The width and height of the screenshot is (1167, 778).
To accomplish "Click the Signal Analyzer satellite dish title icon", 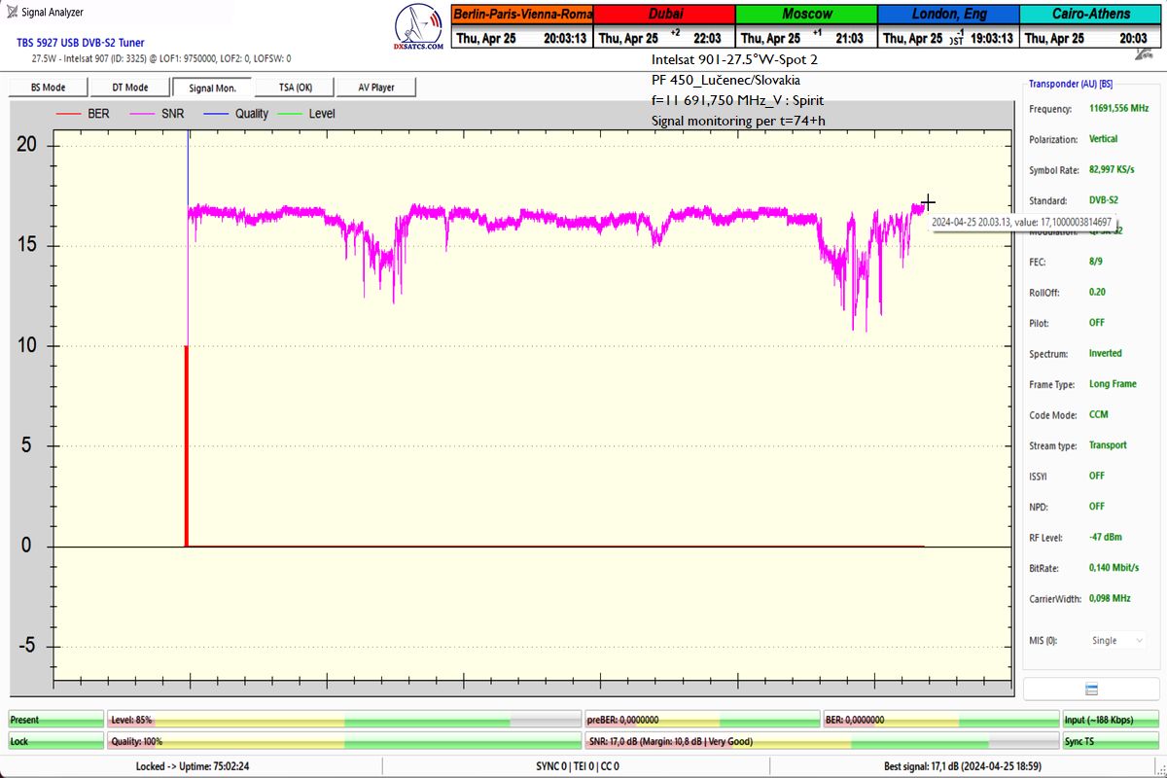I will 11,13.
